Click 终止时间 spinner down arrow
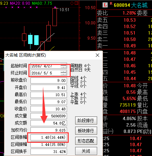 tap(64, 74)
